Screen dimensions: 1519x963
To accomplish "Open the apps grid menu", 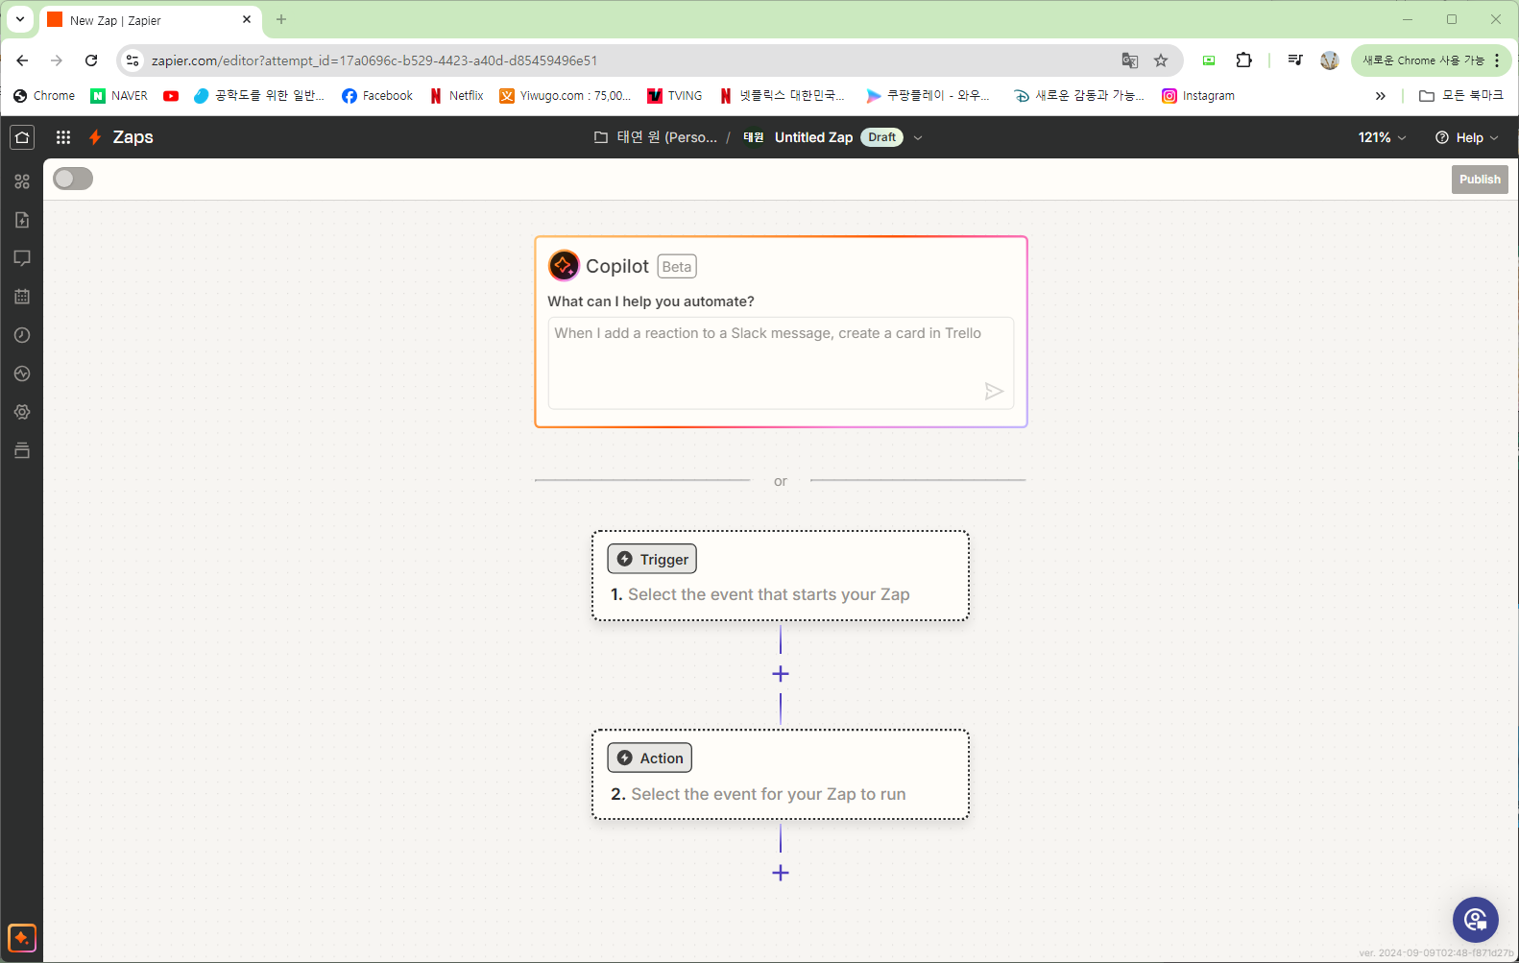I will 63,137.
